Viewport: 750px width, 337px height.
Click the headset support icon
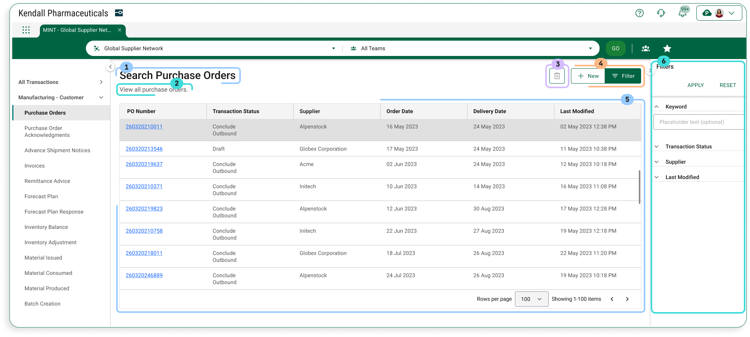coord(661,13)
